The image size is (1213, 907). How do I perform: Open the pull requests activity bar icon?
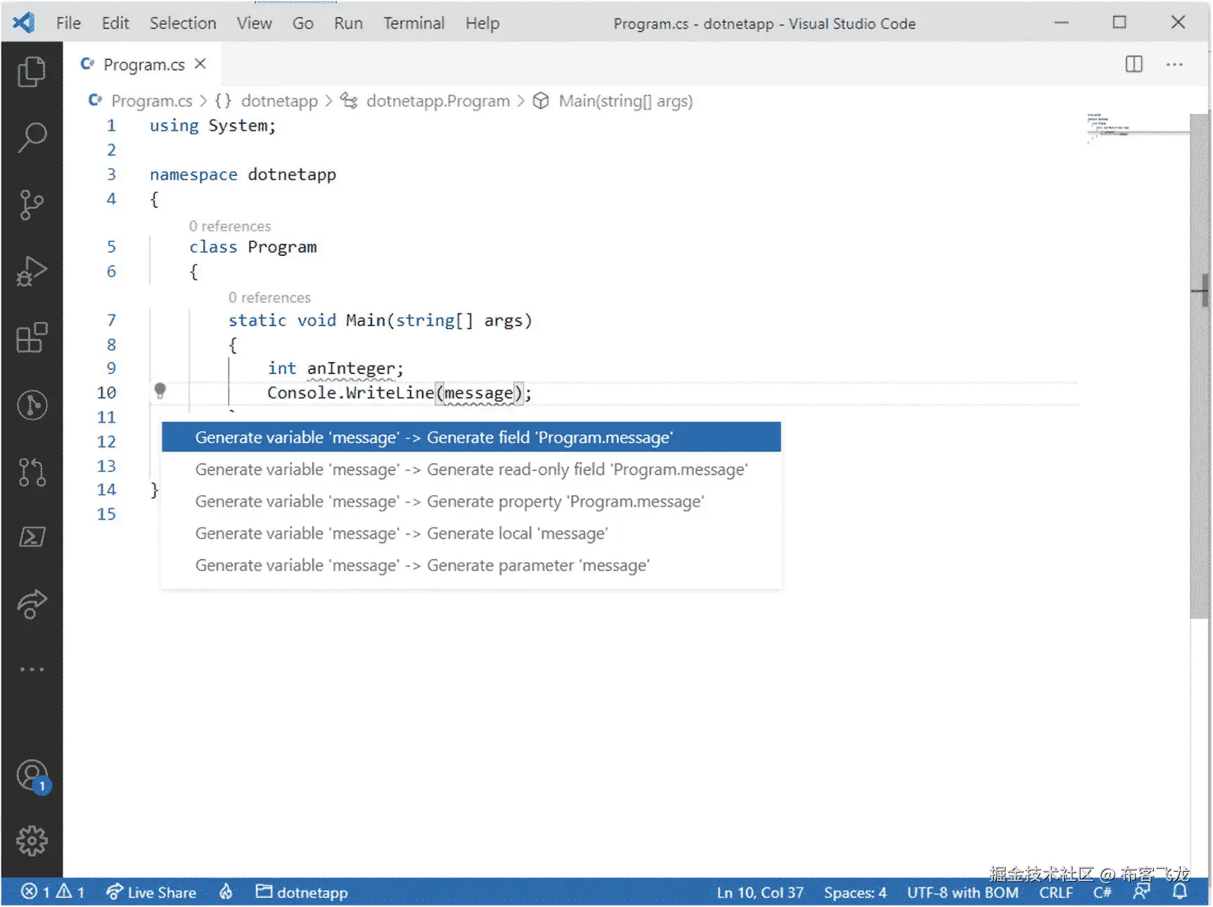pyautogui.click(x=32, y=472)
